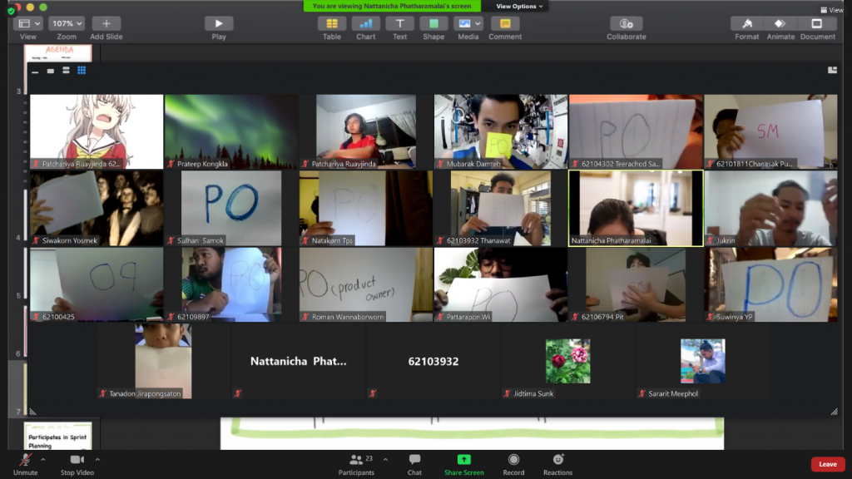The image size is (852, 479).
Task: Expand audio options arrow beside Unmute
Action: [x=42, y=459]
